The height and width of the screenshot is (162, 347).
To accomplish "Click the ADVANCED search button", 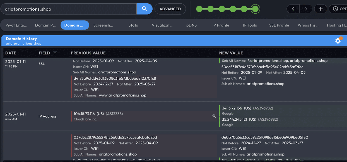I will 170,9.
